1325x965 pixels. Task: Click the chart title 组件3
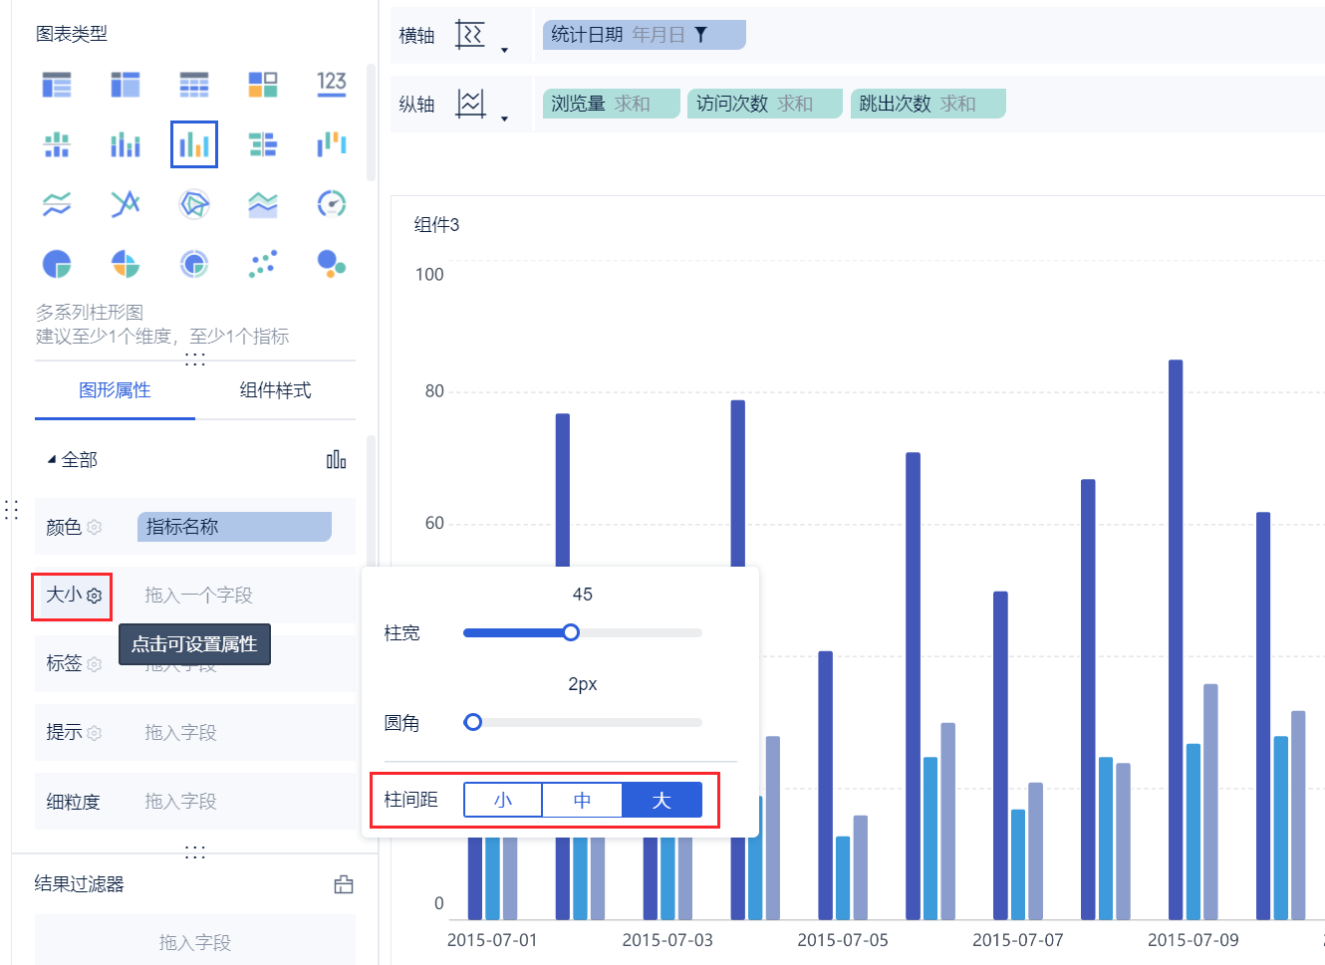[x=437, y=225]
